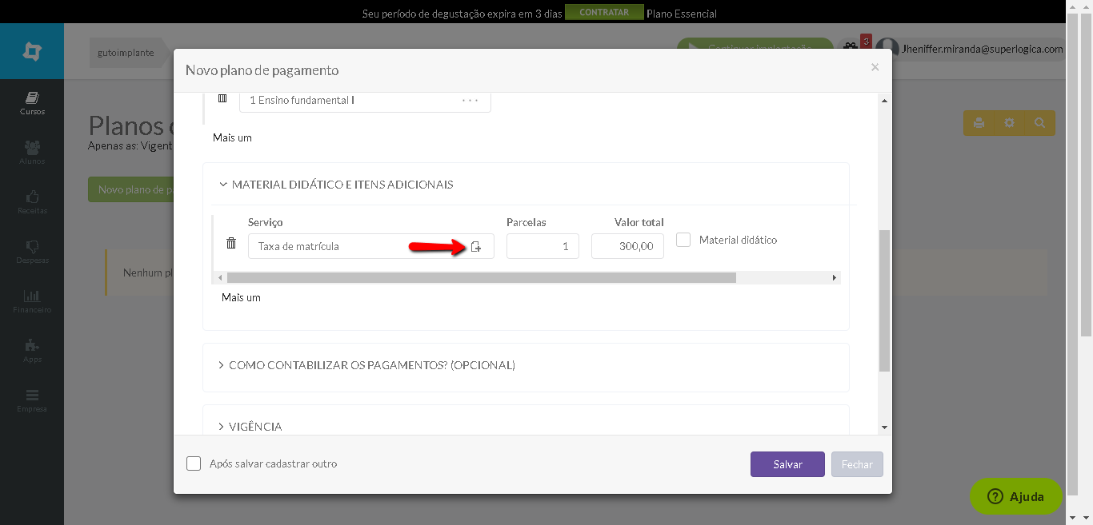
Task: Click the Contratar button in top bar
Action: tap(604, 13)
